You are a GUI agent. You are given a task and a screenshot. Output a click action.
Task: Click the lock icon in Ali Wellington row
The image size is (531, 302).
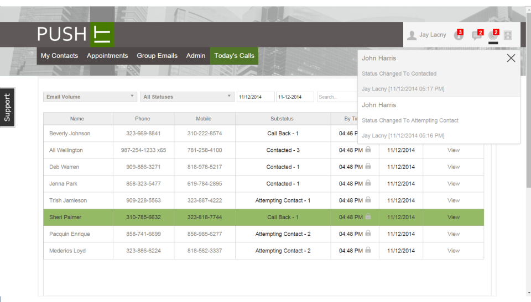(368, 149)
